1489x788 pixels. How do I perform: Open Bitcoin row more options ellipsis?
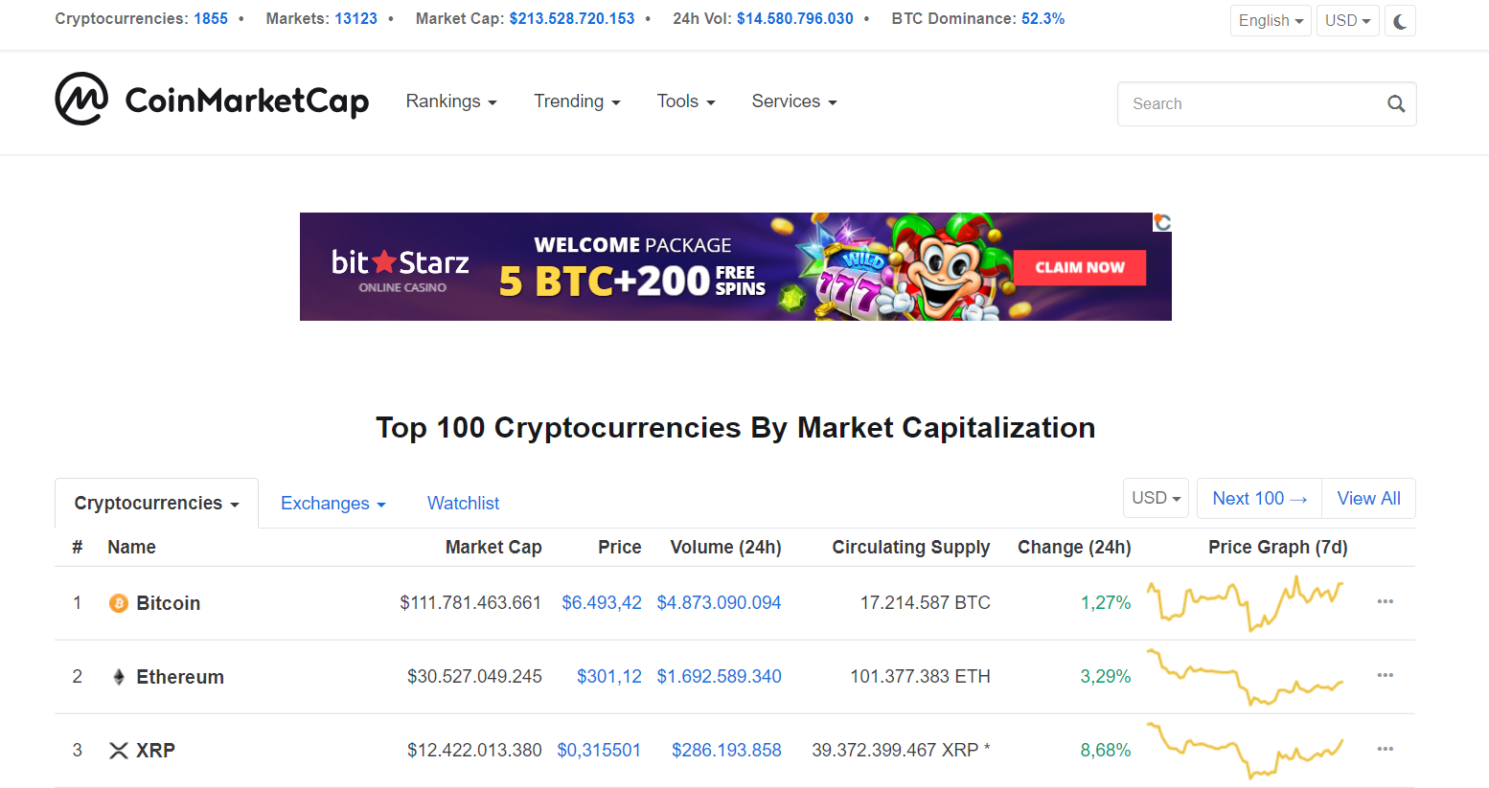(1385, 601)
